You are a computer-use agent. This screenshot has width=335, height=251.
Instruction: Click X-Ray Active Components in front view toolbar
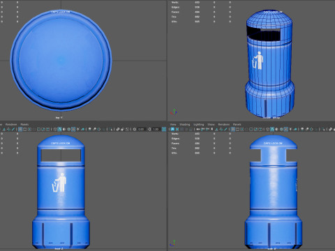(122, 129)
